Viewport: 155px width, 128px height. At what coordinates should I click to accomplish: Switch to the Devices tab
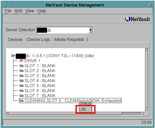(x=15, y=39)
